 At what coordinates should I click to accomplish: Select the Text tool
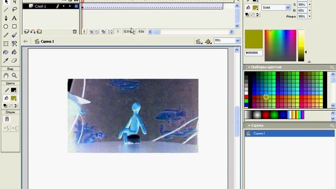click(x=14, y=18)
